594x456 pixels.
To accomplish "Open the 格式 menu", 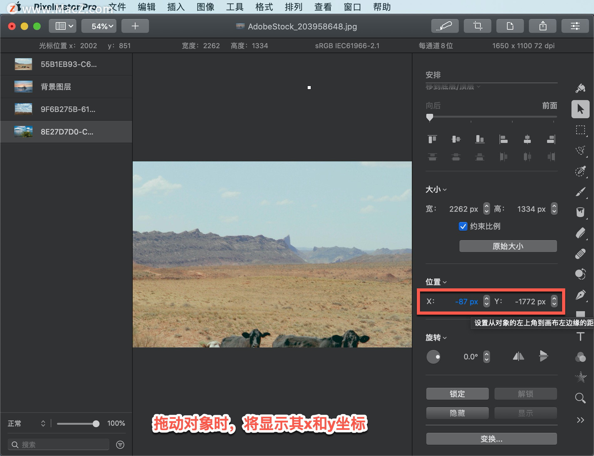I will tap(264, 7).
